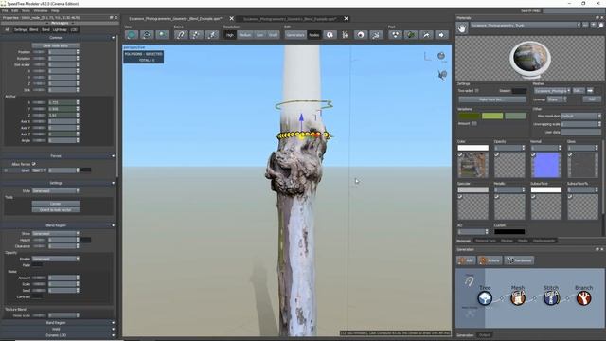Screen dimensions: 606x341
Task: Open the Meshes selection dropdown
Action: (552, 91)
